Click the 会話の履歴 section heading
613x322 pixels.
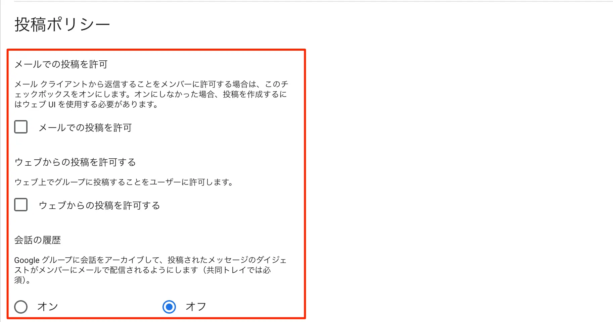[38, 240]
